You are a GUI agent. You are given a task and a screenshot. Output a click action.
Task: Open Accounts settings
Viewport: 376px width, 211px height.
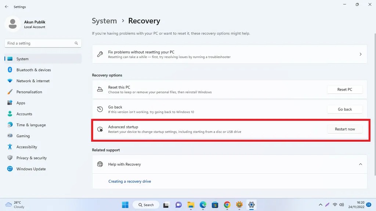43,114
